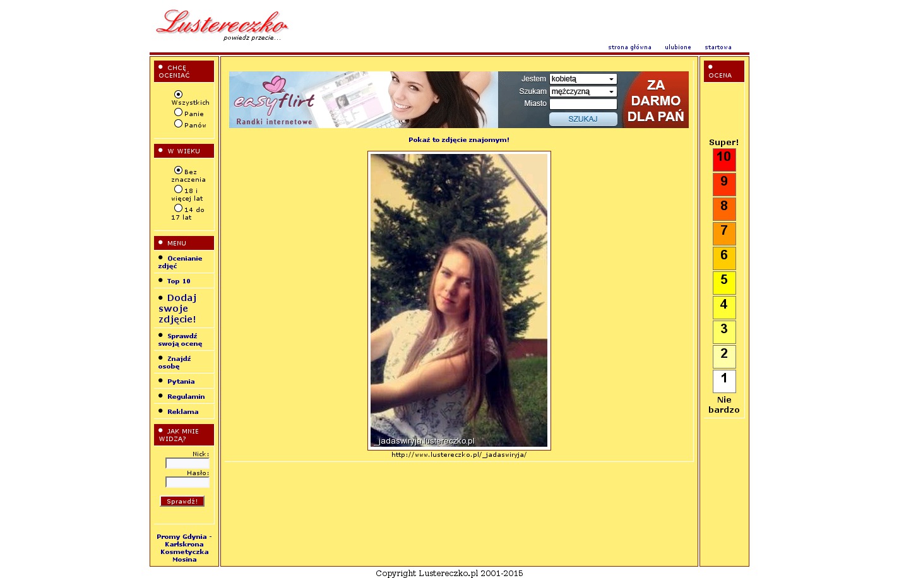
Task: Click the Miasto input field
Action: (583, 104)
